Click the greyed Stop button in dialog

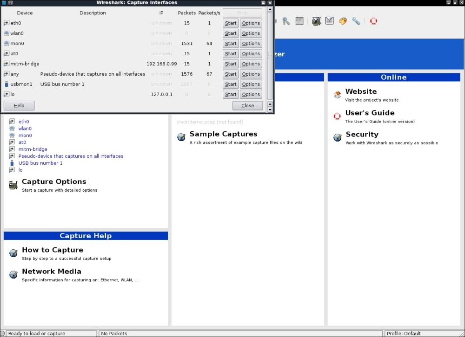coord(242,13)
